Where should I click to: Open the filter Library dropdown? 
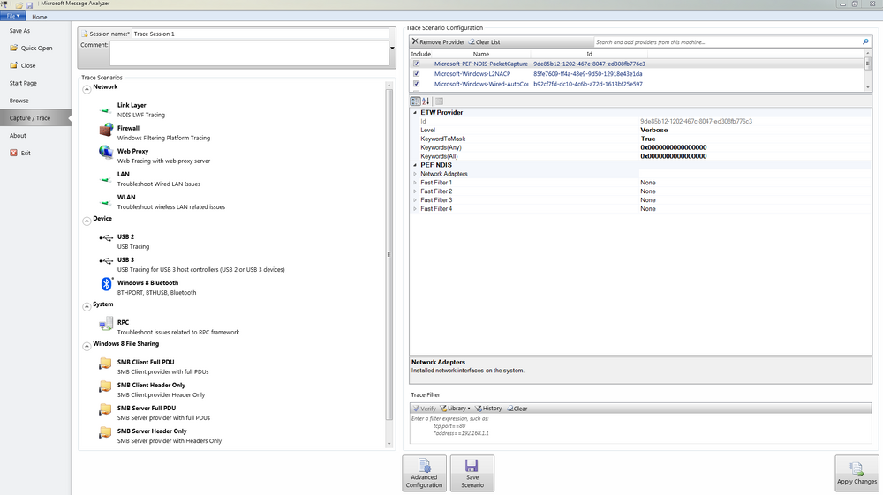pos(455,409)
